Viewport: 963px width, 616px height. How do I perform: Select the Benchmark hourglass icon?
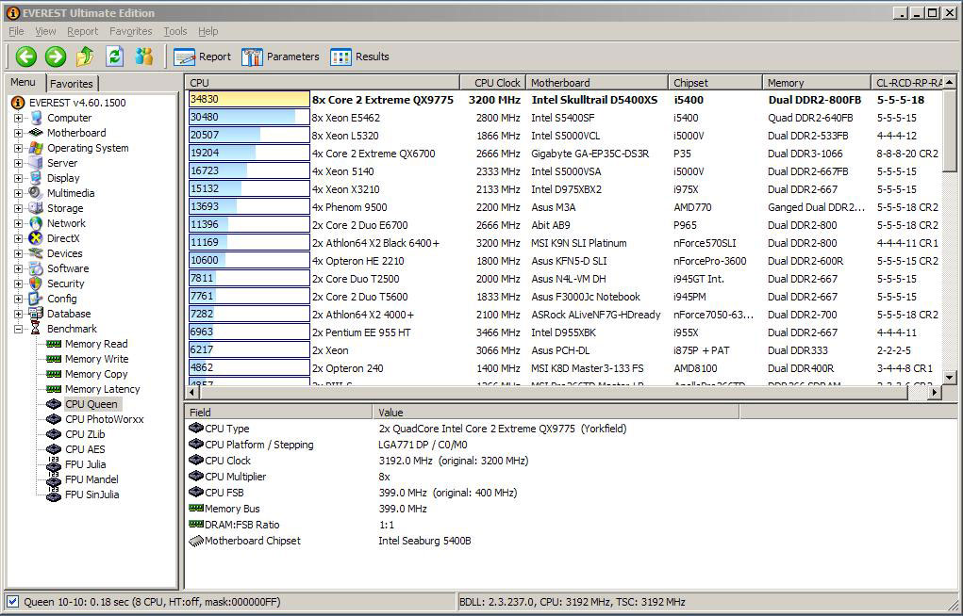pyautogui.click(x=36, y=329)
